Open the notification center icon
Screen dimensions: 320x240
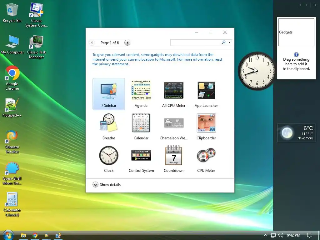310,235
